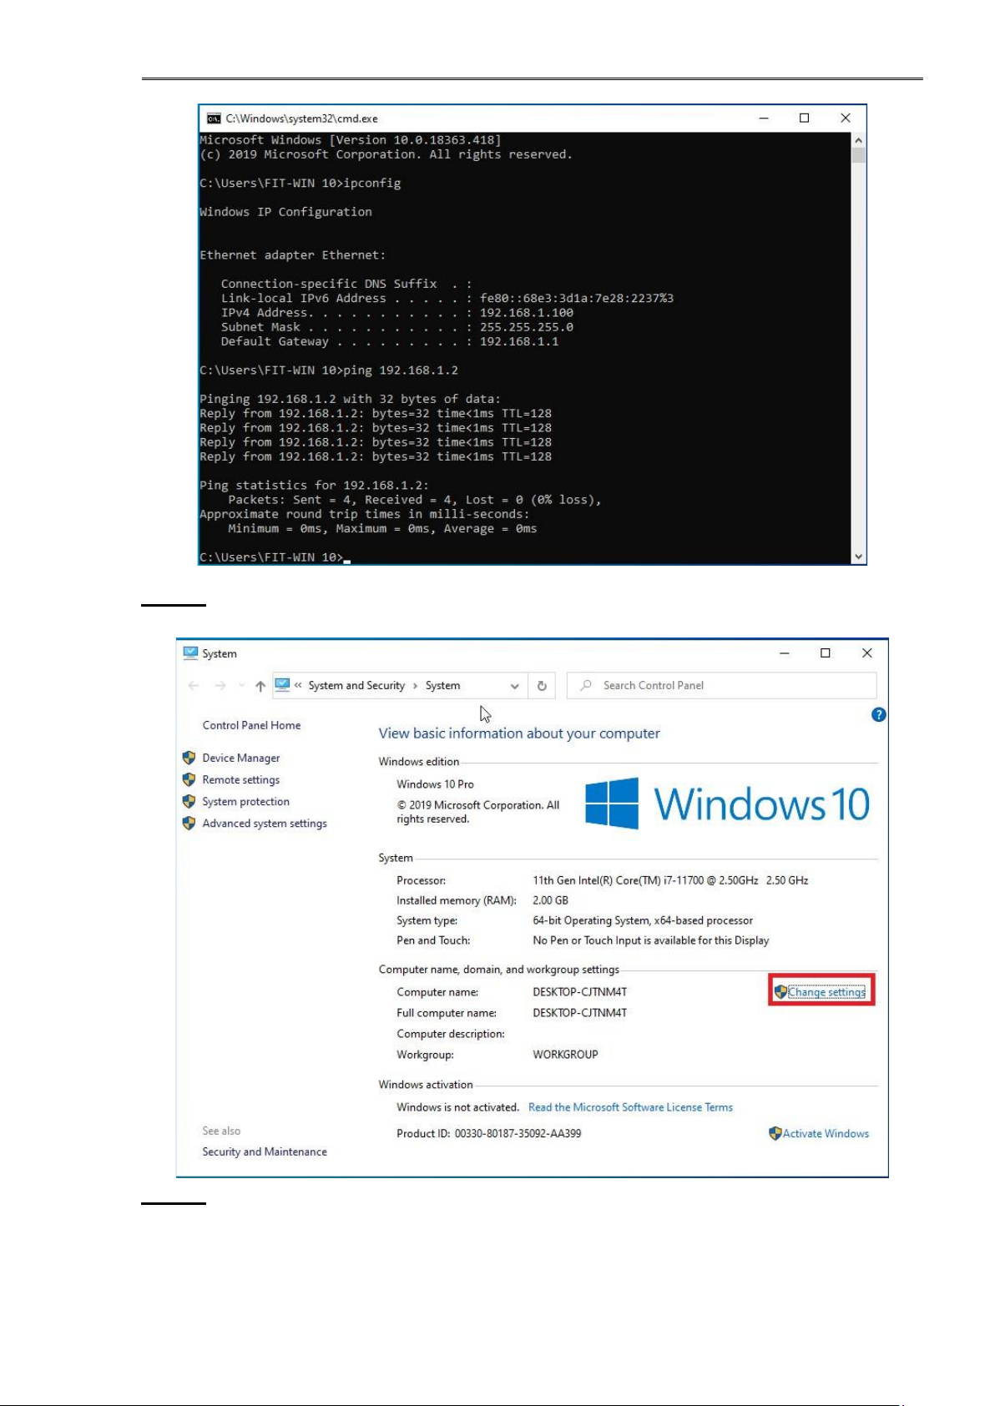Image resolution: width=995 pixels, height=1406 pixels.
Task: Click the Windows 10 logo
Action: 727,804
